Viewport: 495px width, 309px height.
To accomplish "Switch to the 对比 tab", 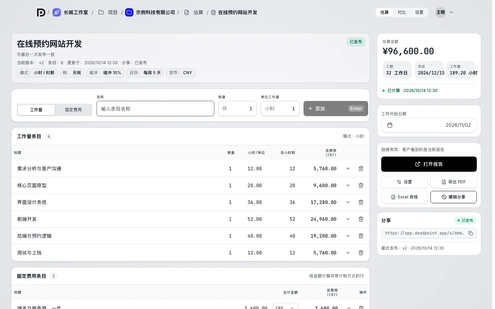I will (402, 12).
